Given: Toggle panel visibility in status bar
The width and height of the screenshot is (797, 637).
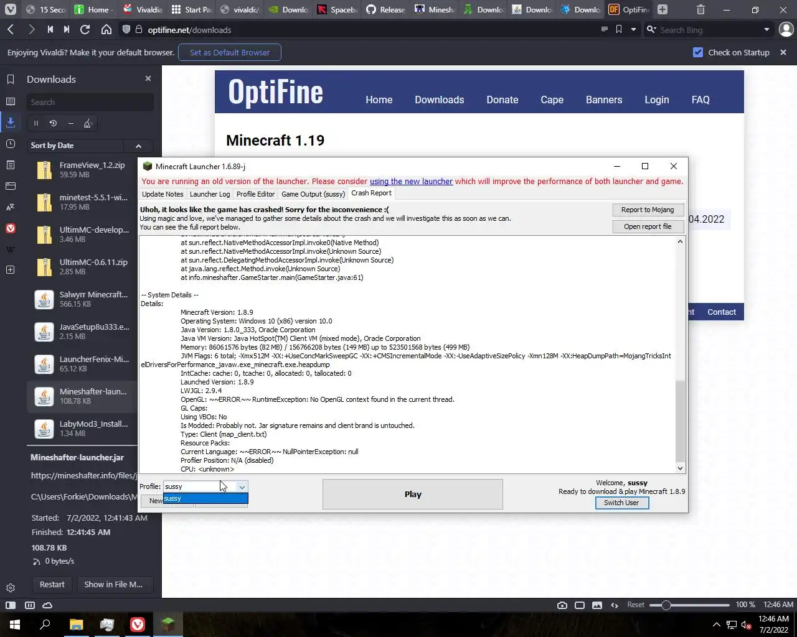Looking at the screenshot, I should coord(11,605).
